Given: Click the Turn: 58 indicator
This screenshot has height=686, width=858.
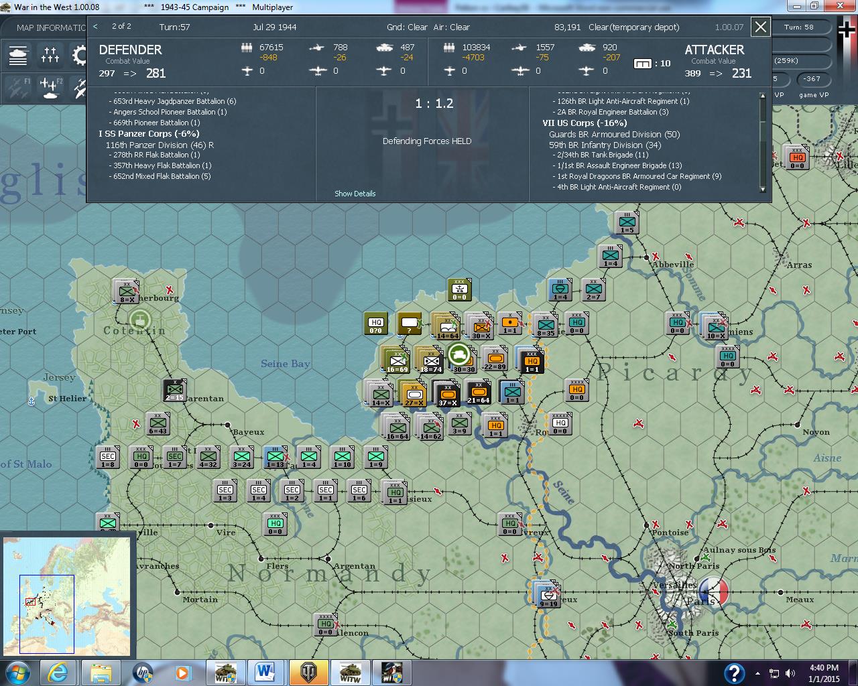Looking at the screenshot, I should [x=799, y=27].
